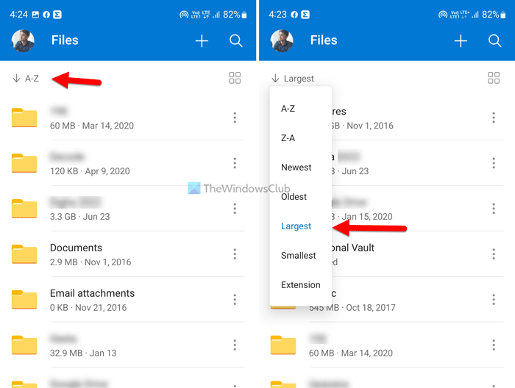515x388 pixels.
Task: Open more options for Jun 23 folder, right screen
Action: (x=494, y=163)
